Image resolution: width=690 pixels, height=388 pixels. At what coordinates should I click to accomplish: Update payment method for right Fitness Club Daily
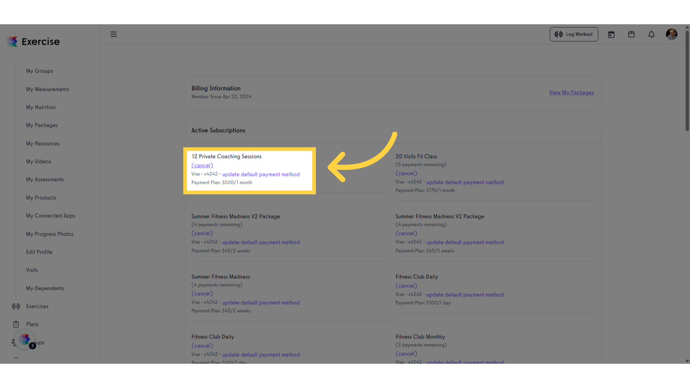pyautogui.click(x=465, y=295)
